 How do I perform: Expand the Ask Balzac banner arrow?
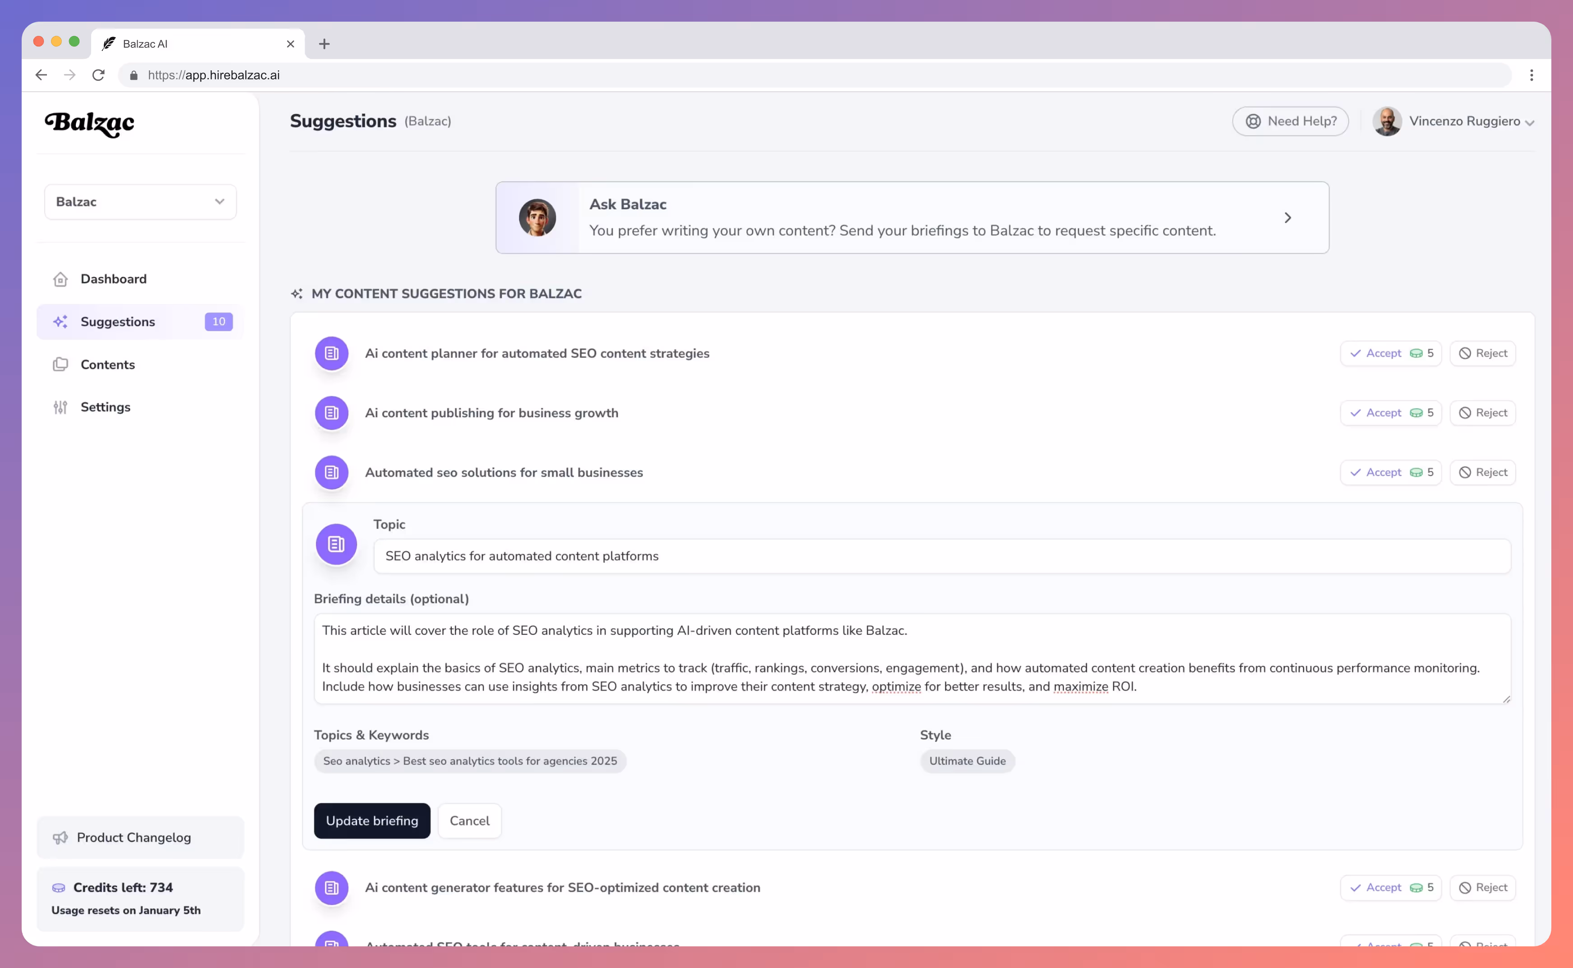point(1287,218)
